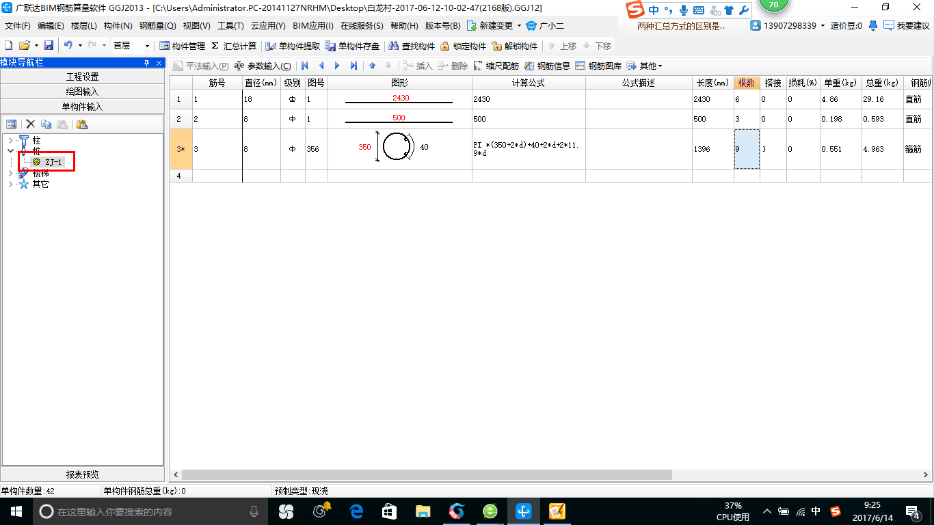Open the dropdown arrow next to Open folder

pos(36,46)
